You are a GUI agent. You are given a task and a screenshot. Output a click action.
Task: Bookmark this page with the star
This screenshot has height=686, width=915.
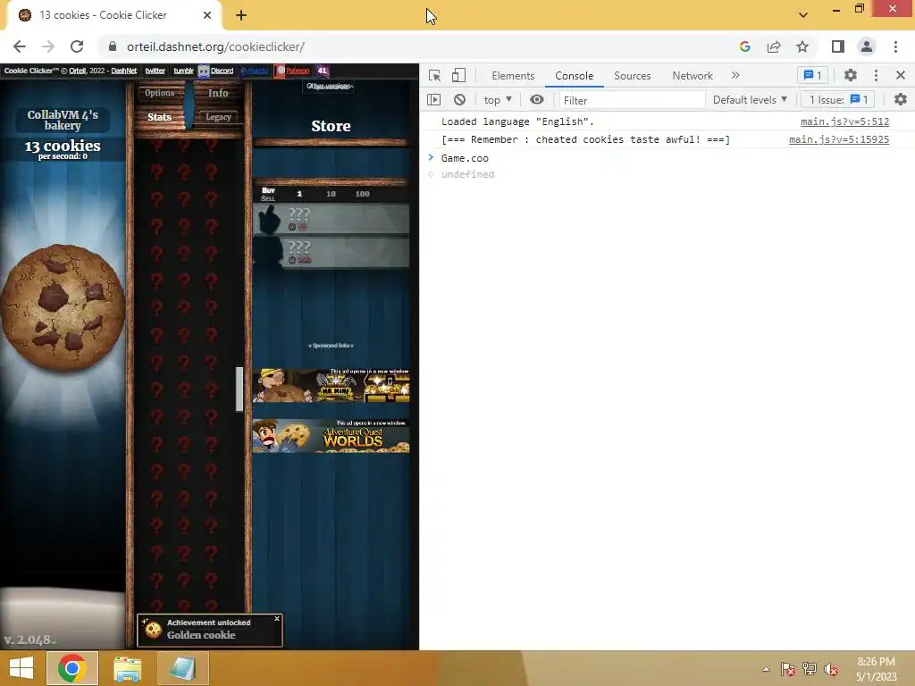(x=802, y=46)
